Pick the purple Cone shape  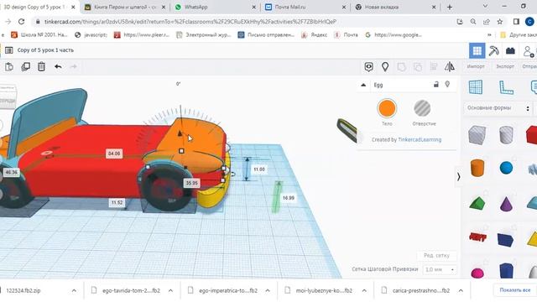click(x=506, y=203)
